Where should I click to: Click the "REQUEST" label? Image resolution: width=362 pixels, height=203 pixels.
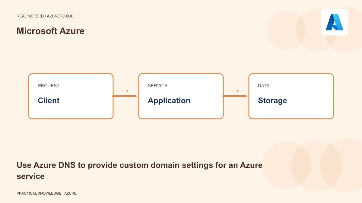tap(49, 86)
